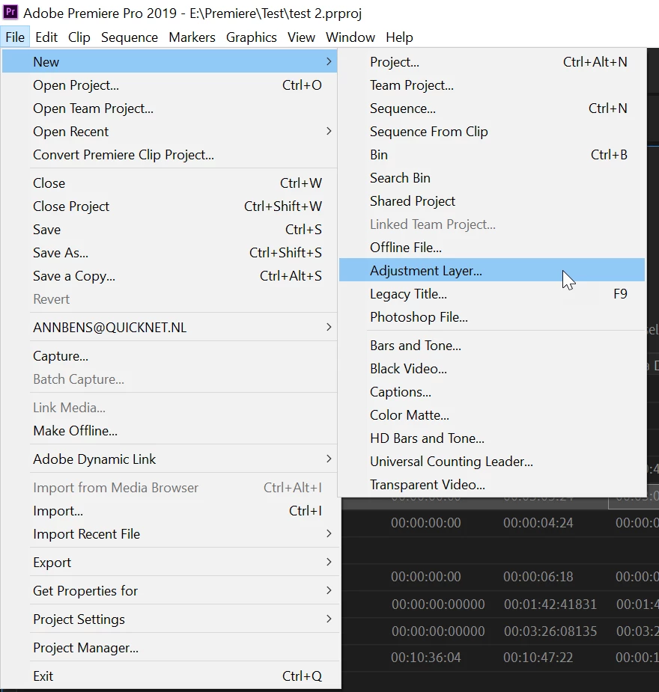
Task: Choose Shared Project
Action: click(491, 200)
